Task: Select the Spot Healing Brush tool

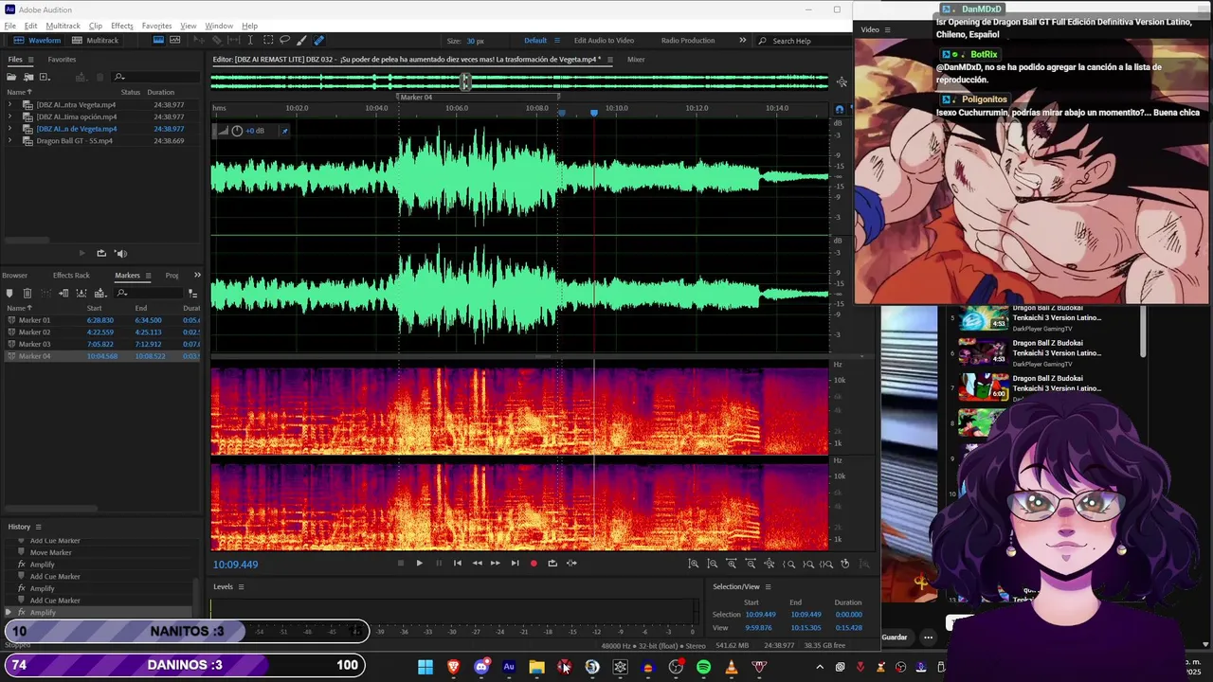Action: [x=318, y=41]
